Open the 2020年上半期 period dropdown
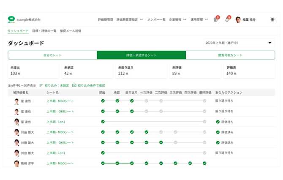This screenshot has height=180, width=283. pyautogui.click(x=239, y=43)
